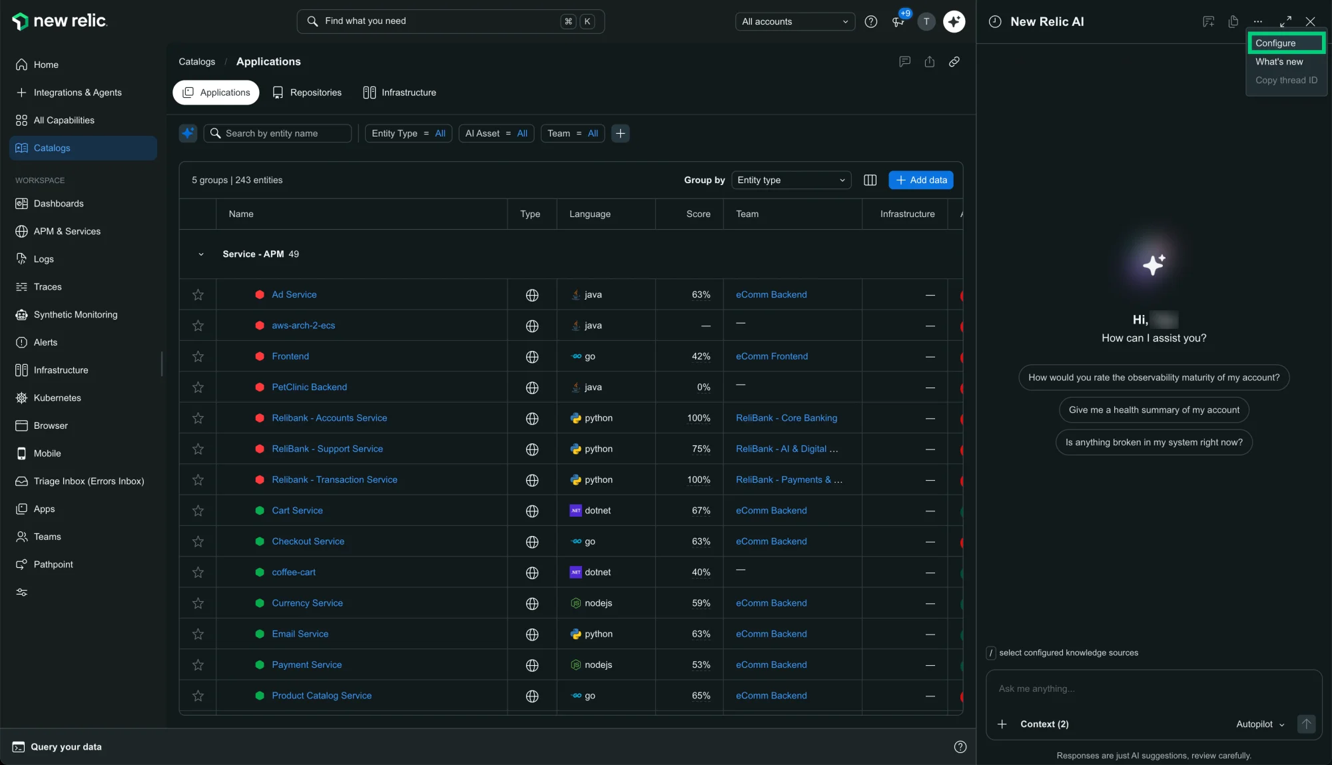The image size is (1332, 765).
Task: Open the Group by Entity type dropdown
Action: click(x=791, y=180)
